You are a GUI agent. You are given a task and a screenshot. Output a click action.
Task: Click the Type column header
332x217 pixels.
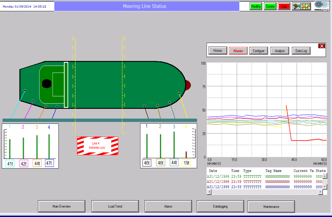(247, 171)
